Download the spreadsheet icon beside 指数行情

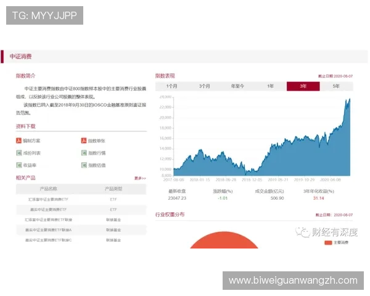pyautogui.click(x=84, y=153)
